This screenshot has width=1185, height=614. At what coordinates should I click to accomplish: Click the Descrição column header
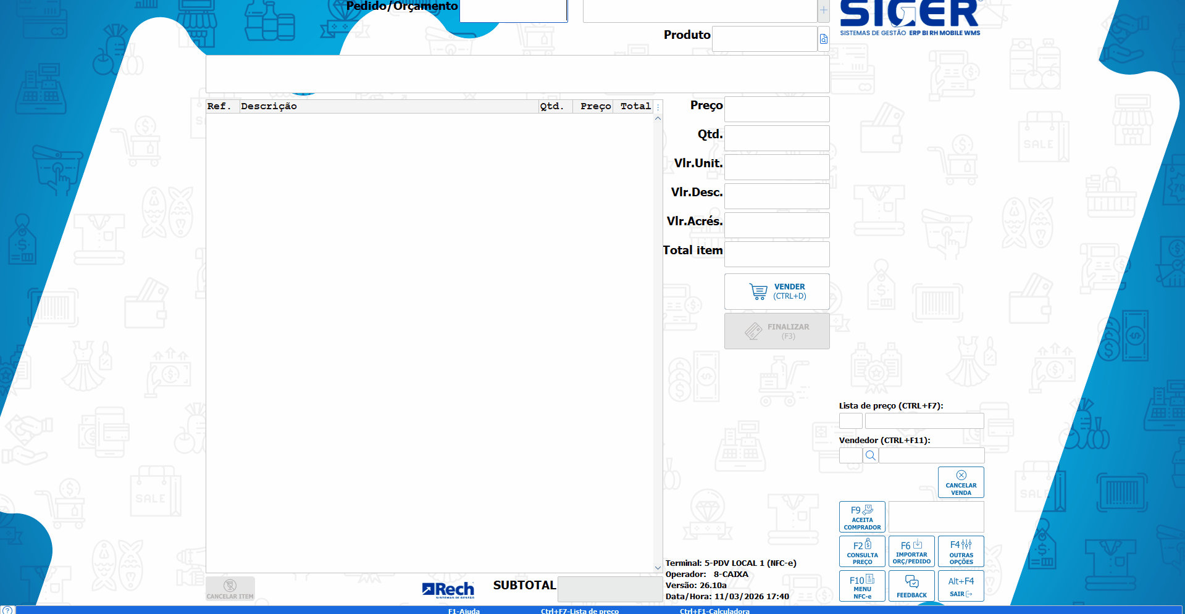[x=389, y=107]
